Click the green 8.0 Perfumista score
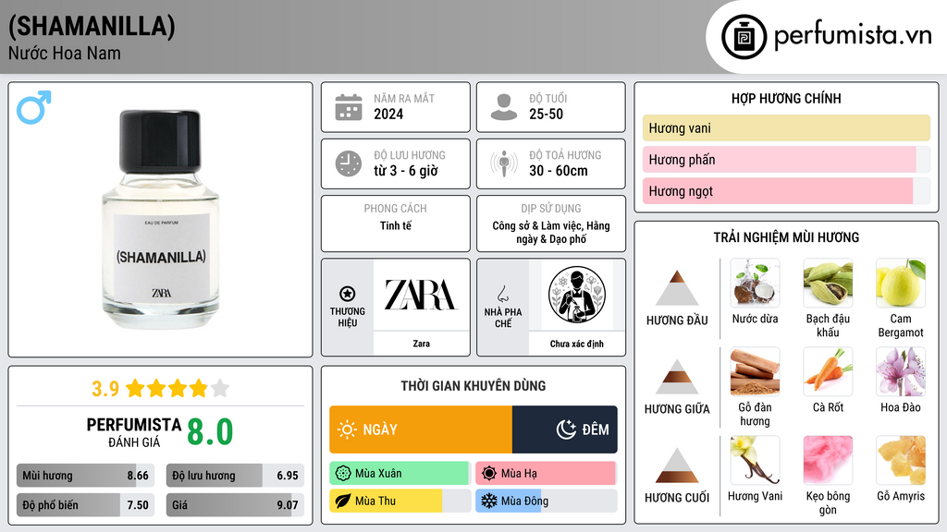Screen dimensions: 947x532 pyautogui.click(x=210, y=432)
